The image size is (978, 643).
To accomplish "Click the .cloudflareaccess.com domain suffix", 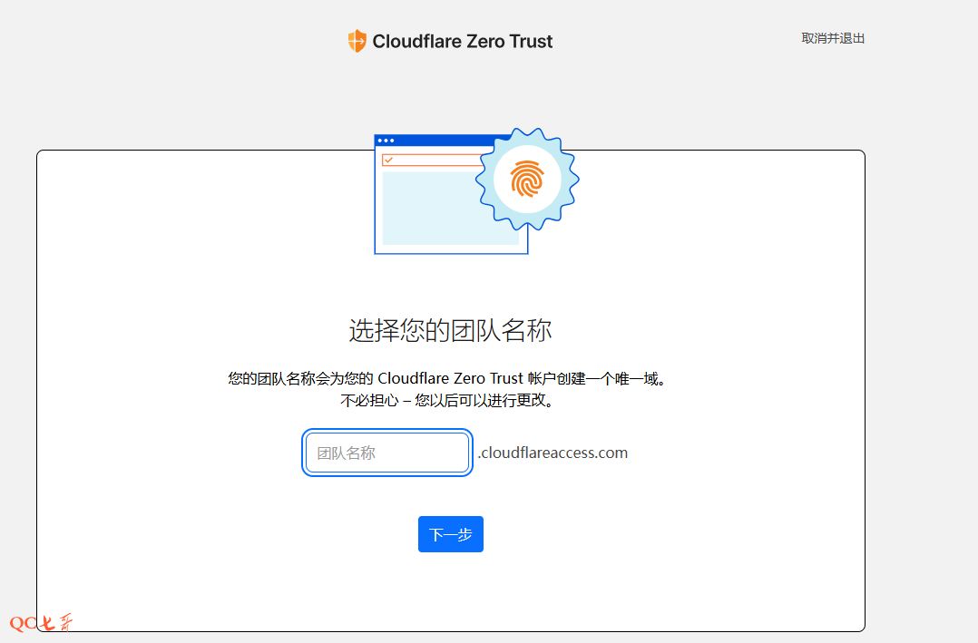I will click(x=553, y=453).
